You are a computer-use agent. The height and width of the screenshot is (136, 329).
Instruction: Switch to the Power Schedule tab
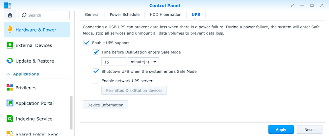tap(125, 14)
